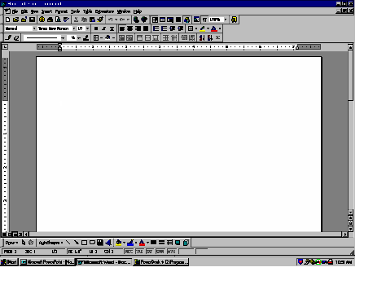The image size is (373, 298).
Task: Click the New blank document icon
Action: (x=7, y=20)
